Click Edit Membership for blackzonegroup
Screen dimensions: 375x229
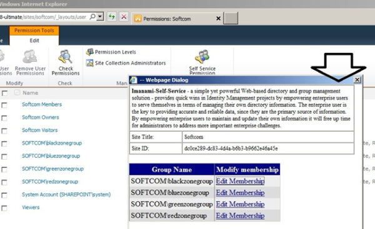(x=240, y=181)
